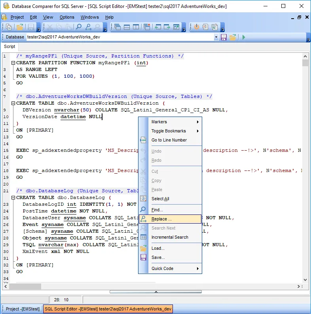Choose Load... from the context menu
311x314 pixels.
pos(170,248)
